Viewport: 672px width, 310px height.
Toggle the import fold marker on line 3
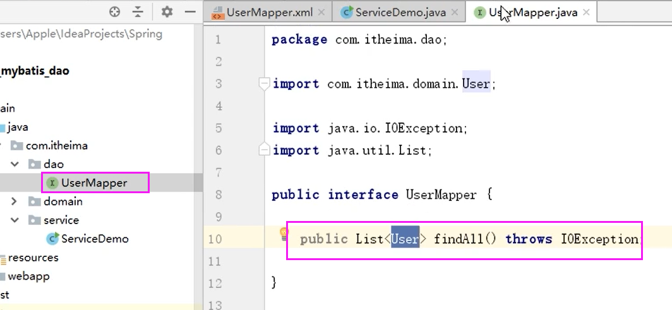(x=265, y=83)
